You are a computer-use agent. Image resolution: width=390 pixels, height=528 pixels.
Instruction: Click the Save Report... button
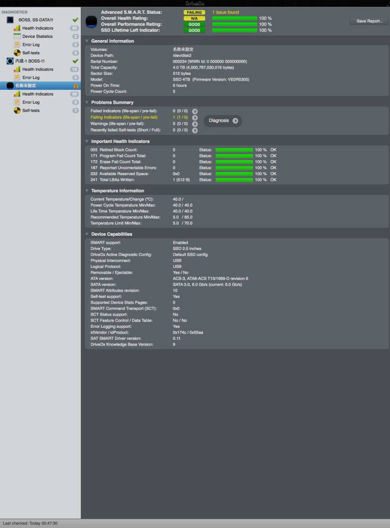369,21
